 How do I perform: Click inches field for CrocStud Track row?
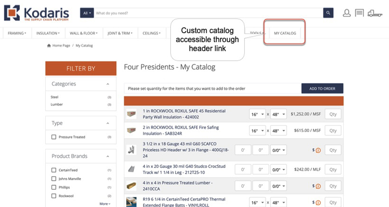pyautogui.click(x=261, y=169)
